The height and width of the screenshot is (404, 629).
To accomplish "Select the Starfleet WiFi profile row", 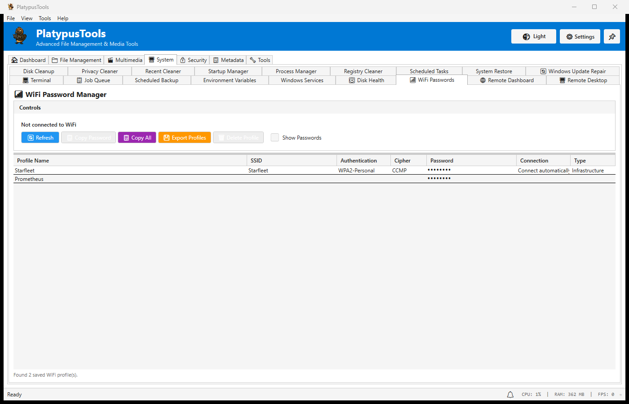I will [130, 171].
